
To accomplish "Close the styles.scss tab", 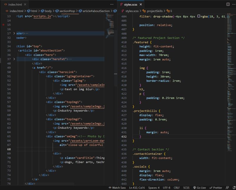I will (x=141, y=4).
